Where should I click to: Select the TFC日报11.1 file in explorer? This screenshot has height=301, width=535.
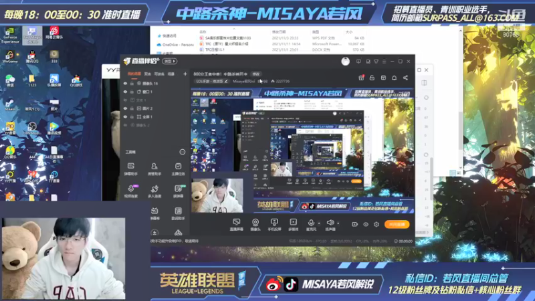(211, 49)
